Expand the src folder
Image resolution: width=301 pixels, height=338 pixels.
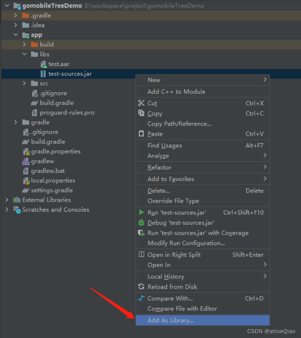24,83
